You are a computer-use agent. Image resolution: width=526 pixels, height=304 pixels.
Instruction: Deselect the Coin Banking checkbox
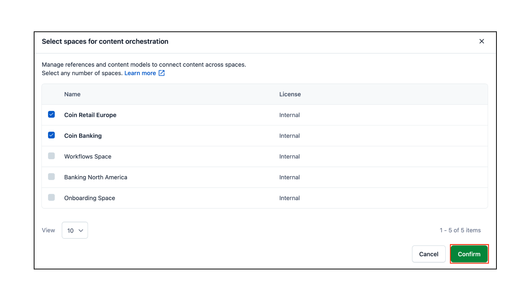pyautogui.click(x=52, y=135)
